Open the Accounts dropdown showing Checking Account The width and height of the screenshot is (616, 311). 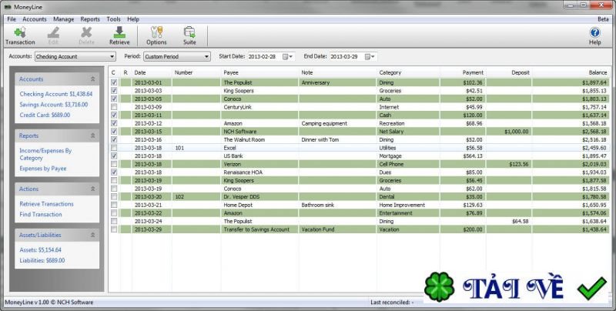point(75,56)
